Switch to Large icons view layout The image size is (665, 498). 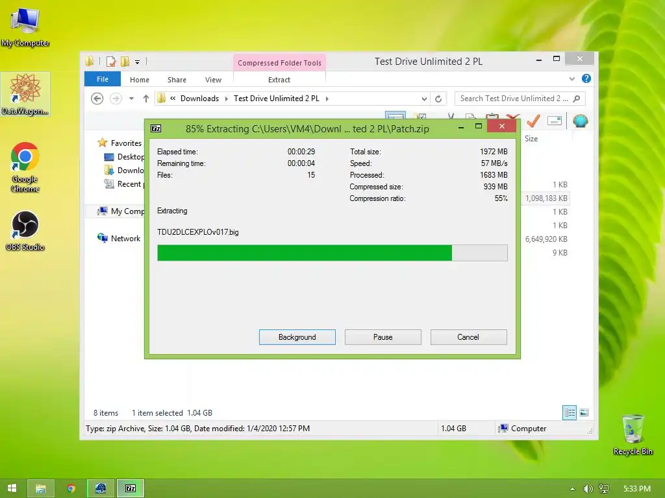[584, 412]
